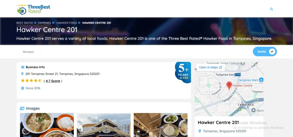Open the noodle soup and rice photo

point(47,125)
